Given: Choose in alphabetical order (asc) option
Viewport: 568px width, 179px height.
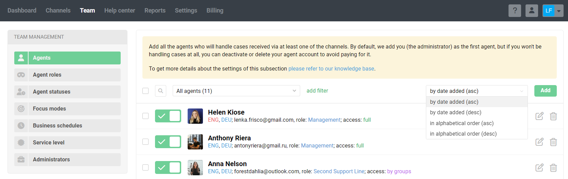Looking at the screenshot, I should 462,123.
